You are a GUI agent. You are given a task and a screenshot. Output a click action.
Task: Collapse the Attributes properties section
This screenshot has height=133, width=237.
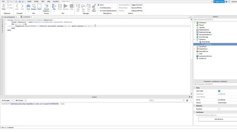195,112
